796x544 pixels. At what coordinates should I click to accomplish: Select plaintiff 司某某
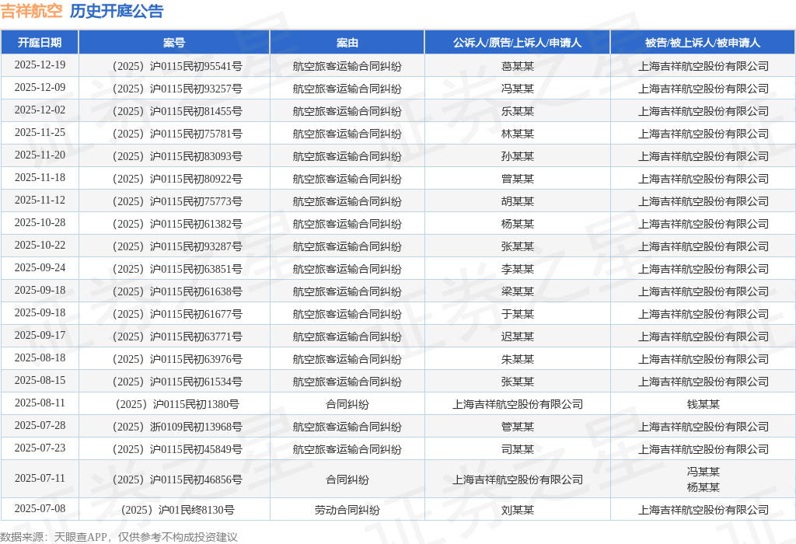coord(517,449)
